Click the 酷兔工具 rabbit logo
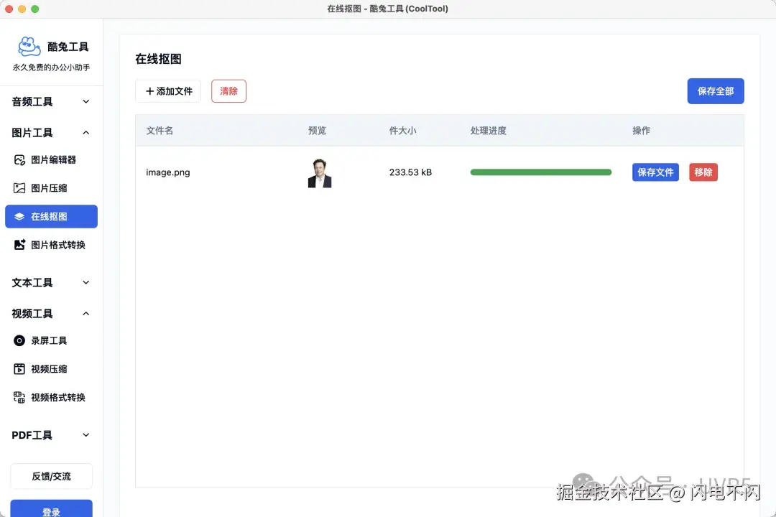The width and height of the screenshot is (776, 517). (x=29, y=46)
